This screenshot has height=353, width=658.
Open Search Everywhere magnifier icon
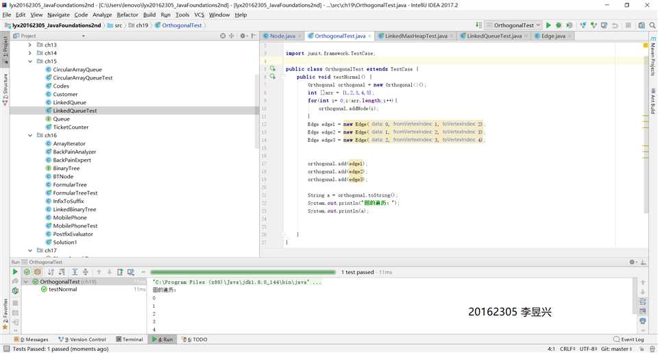click(651, 25)
